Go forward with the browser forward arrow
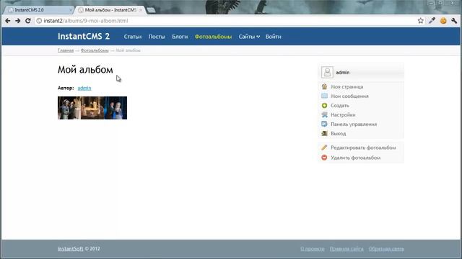Viewport: 462px width, 259px height. (17, 21)
